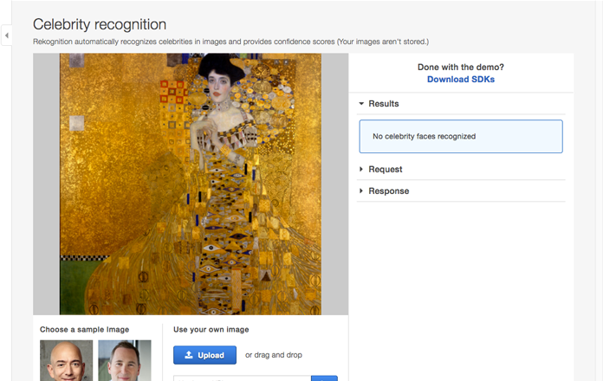The image size is (603, 381).
Task: Click the uploaded gold portrait painting
Action: [191, 184]
